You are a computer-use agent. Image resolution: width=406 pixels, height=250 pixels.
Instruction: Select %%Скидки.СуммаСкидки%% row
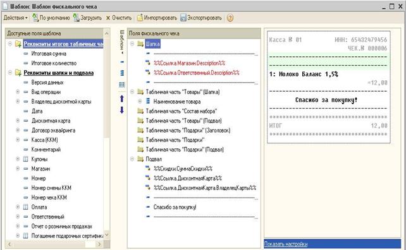(183, 169)
